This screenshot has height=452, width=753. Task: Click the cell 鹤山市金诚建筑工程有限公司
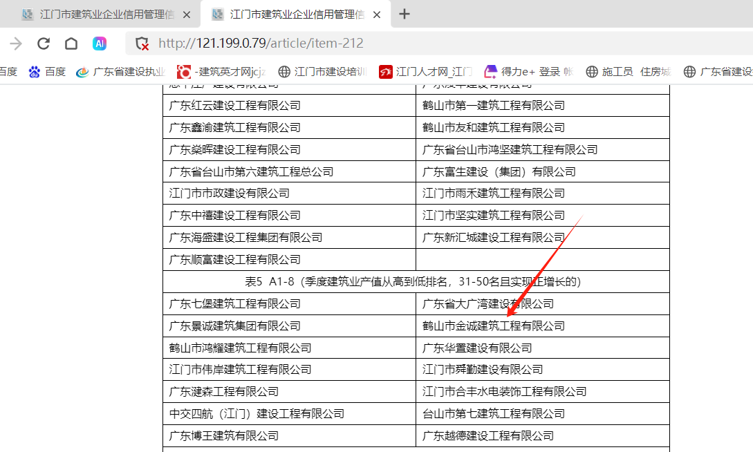pyautogui.click(x=543, y=326)
